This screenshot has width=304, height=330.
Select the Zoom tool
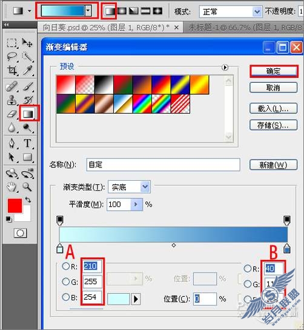[x=27, y=187]
